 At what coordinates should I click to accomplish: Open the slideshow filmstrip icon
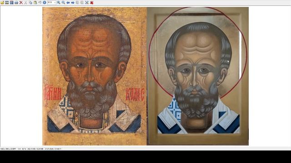(7, 3)
